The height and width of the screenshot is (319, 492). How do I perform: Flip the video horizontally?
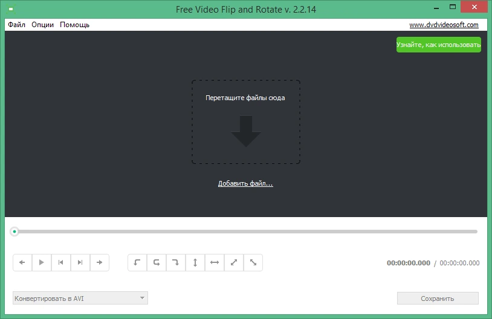coord(215,262)
